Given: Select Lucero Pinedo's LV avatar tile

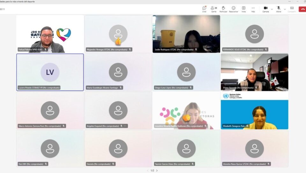Looking at the screenshot, I should tap(50, 72).
